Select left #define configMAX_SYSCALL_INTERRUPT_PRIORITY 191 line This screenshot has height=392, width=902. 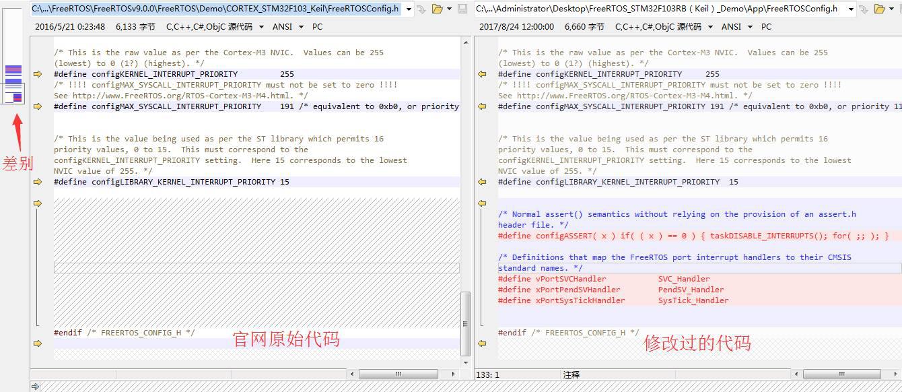pos(256,106)
